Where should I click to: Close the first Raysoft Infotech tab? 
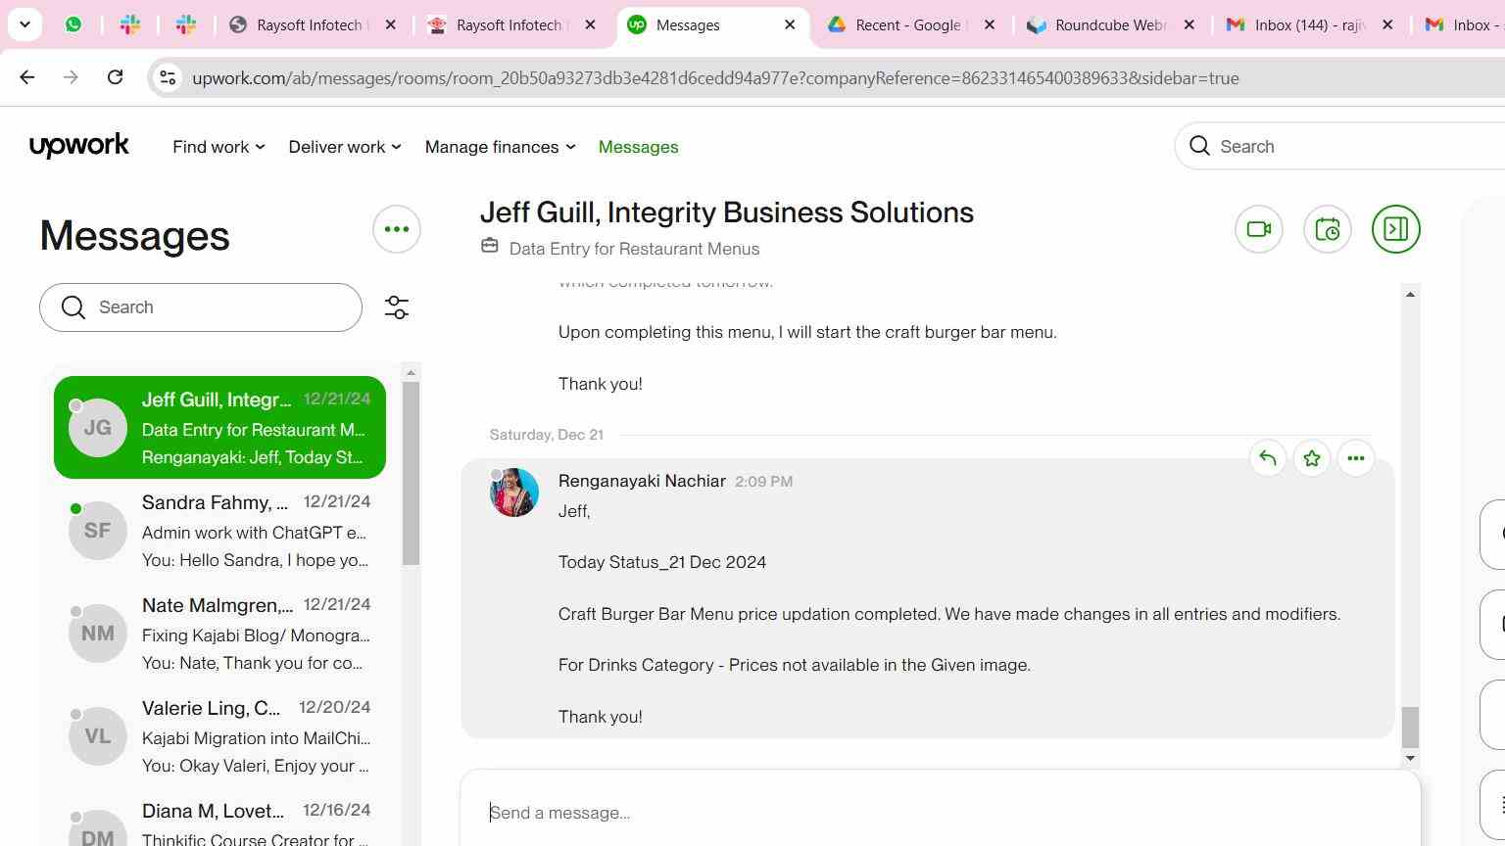pos(390,24)
